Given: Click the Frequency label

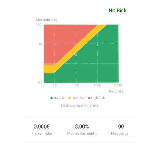Looking at the screenshot, I should 120,133.
